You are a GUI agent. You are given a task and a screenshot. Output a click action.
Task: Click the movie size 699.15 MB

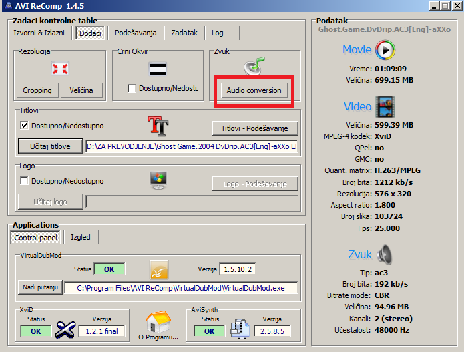(394, 80)
